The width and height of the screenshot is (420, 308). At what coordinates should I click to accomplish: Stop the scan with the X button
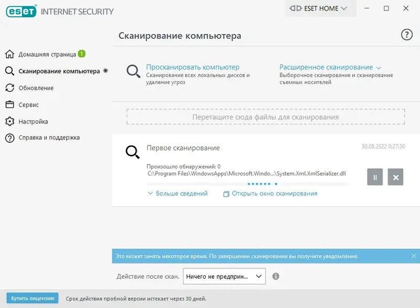(396, 178)
